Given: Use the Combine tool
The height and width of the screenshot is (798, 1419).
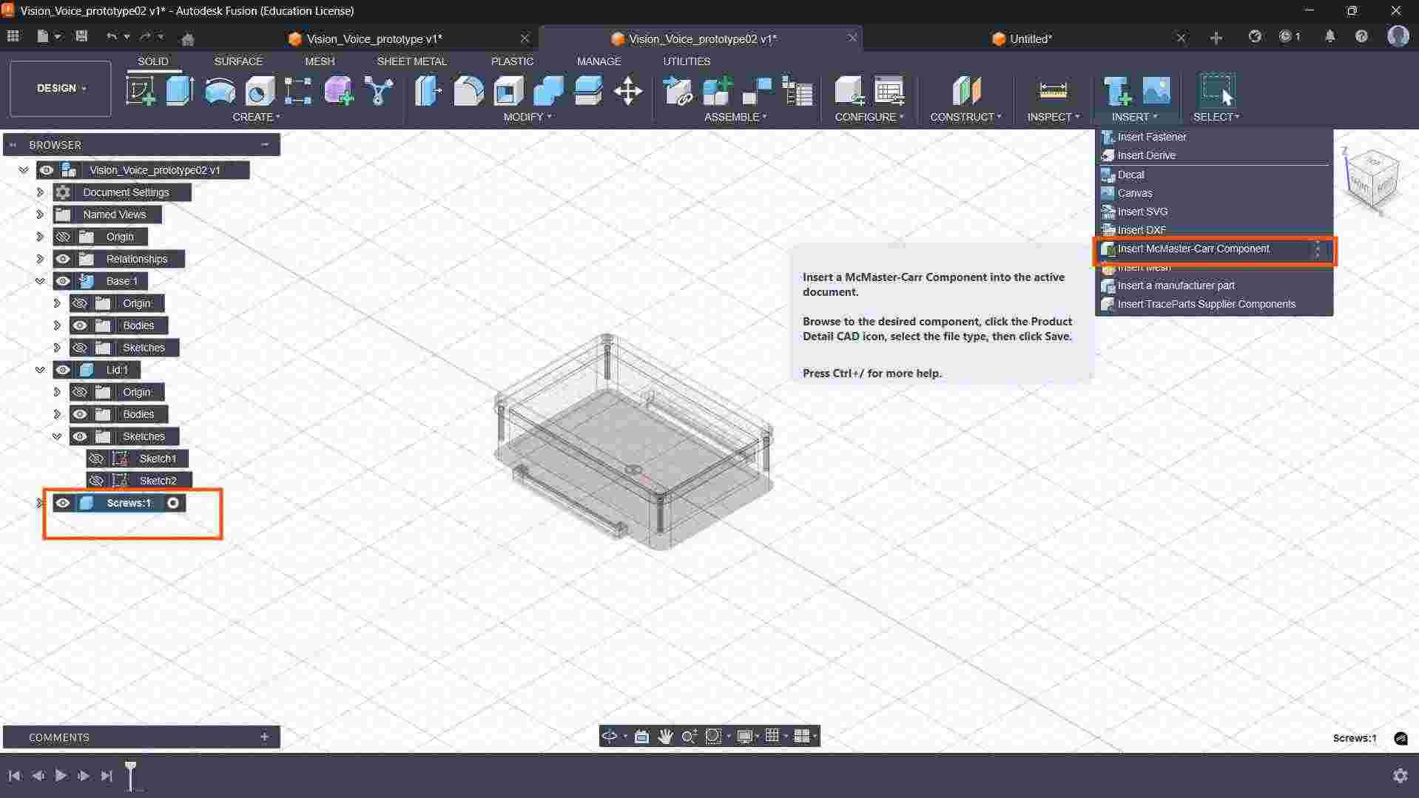Looking at the screenshot, I should coord(548,91).
